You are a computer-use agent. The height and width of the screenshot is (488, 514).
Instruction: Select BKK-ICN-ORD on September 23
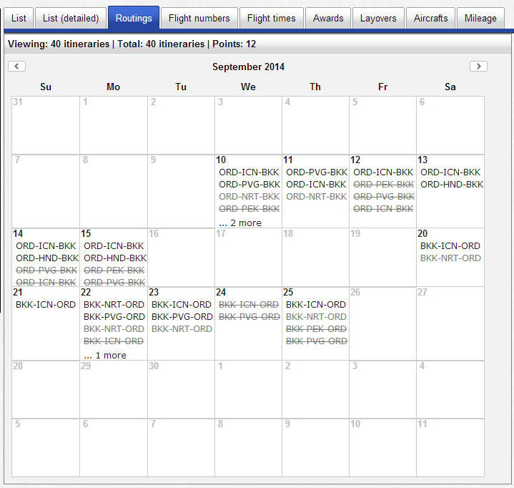click(x=182, y=305)
